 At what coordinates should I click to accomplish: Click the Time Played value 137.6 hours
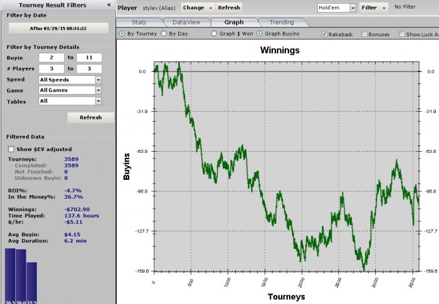point(82,216)
